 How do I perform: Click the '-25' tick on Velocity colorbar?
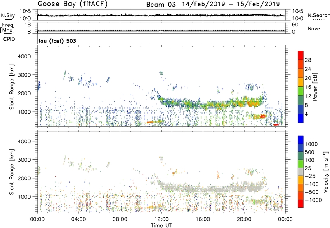310,176
